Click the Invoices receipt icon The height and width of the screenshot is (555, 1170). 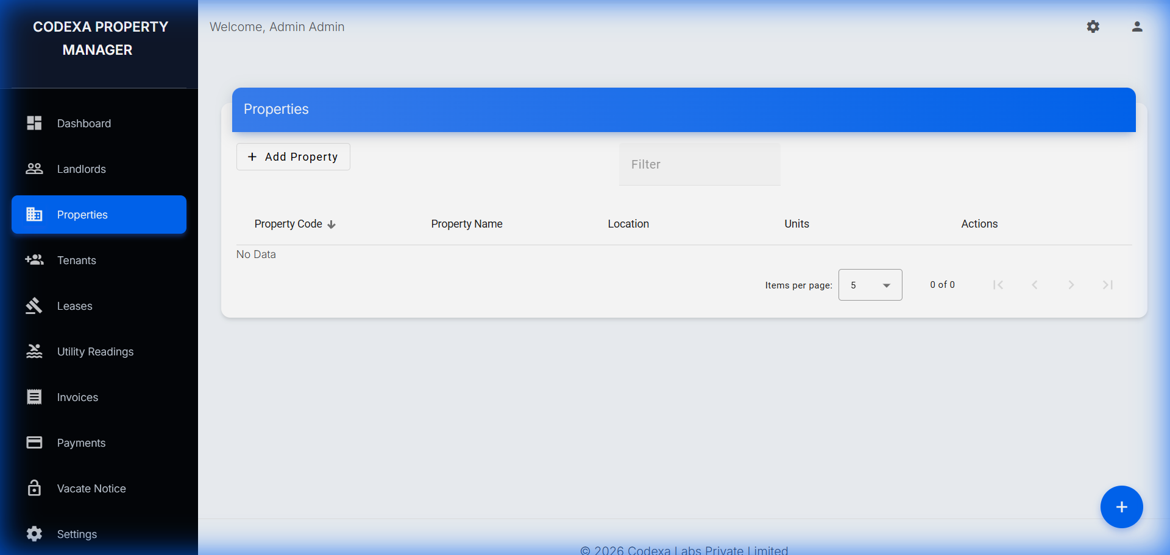coord(34,397)
